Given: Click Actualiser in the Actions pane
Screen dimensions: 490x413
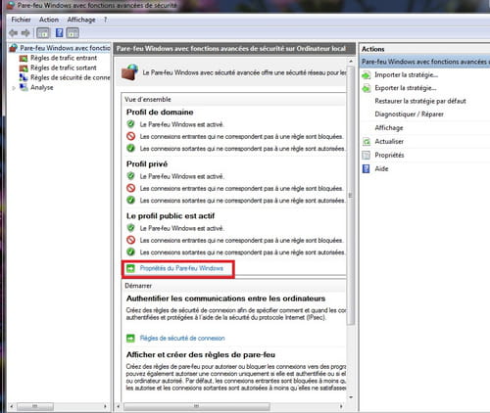Looking at the screenshot, I should click(389, 142).
